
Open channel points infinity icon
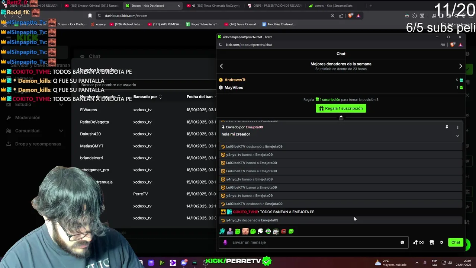pyautogui.click(x=418, y=242)
